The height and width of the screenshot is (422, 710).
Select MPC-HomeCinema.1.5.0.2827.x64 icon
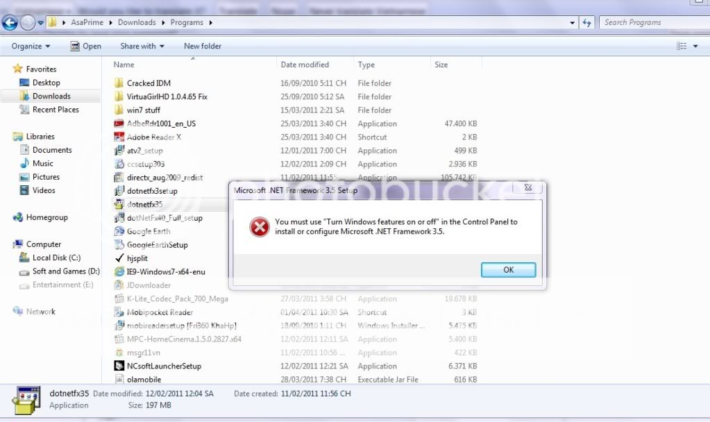click(119, 339)
